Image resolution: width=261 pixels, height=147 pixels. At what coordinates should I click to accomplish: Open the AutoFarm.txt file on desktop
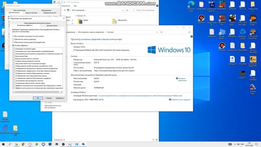coord(232,47)
